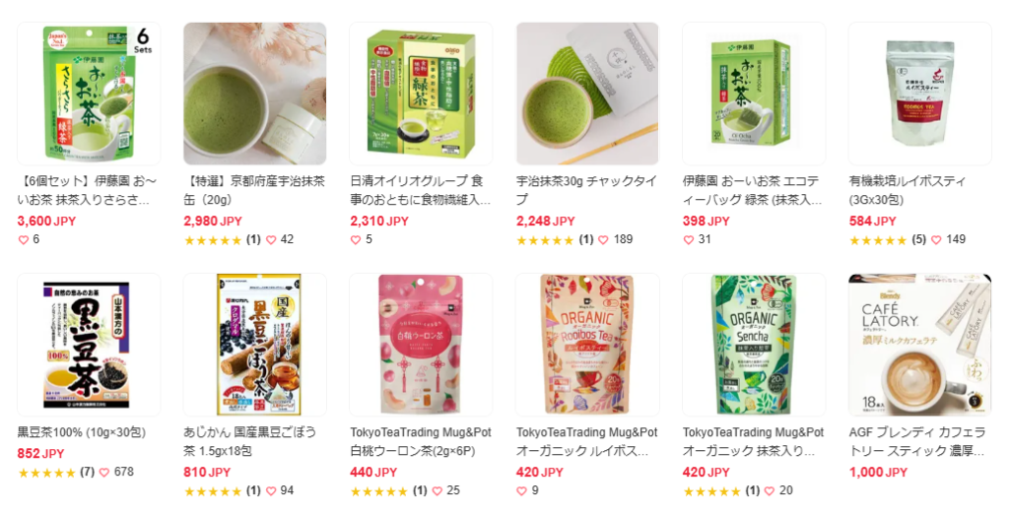Like the Kyoto Uji matcha can, 42 hearts

(271, 240)
